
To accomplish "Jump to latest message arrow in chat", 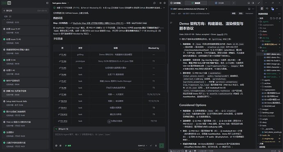I will click(109, 122).
